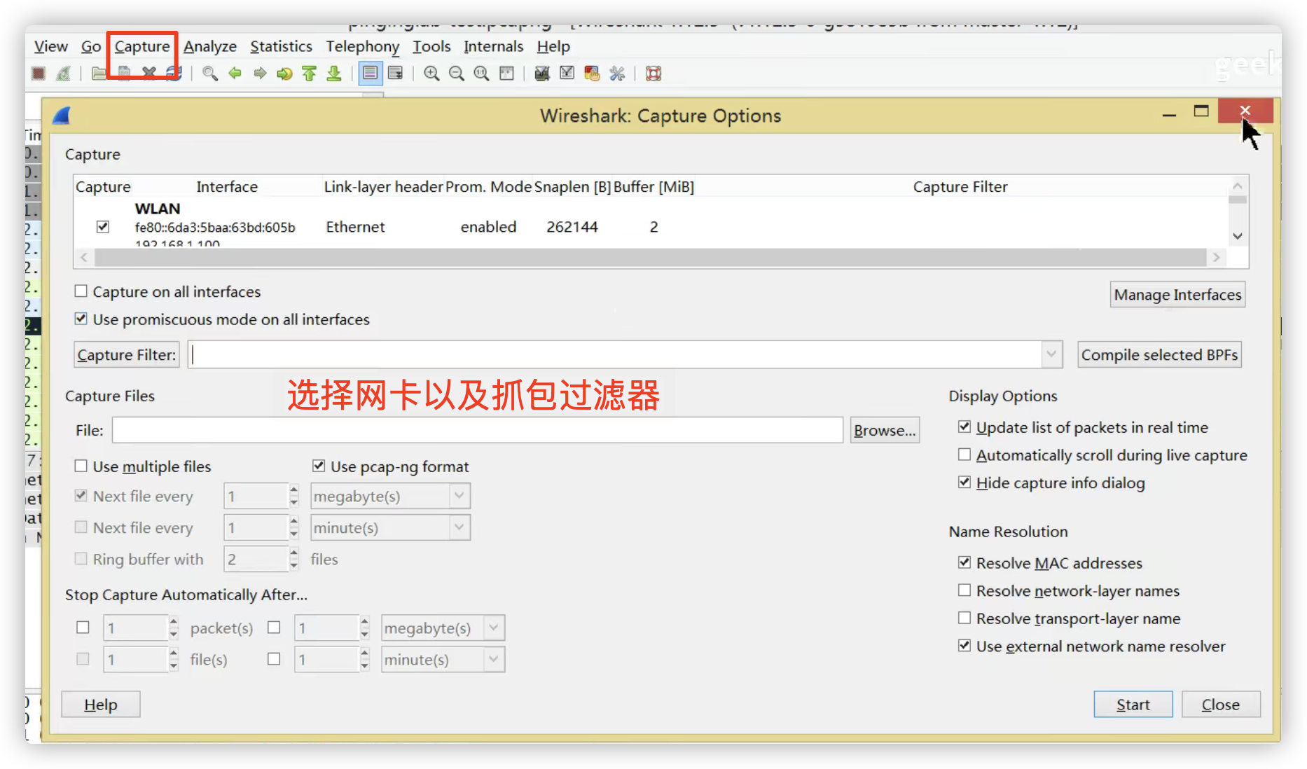Open the Capture menu
The width and height of the screenshot is (1307, 769).
coord(142,46)
